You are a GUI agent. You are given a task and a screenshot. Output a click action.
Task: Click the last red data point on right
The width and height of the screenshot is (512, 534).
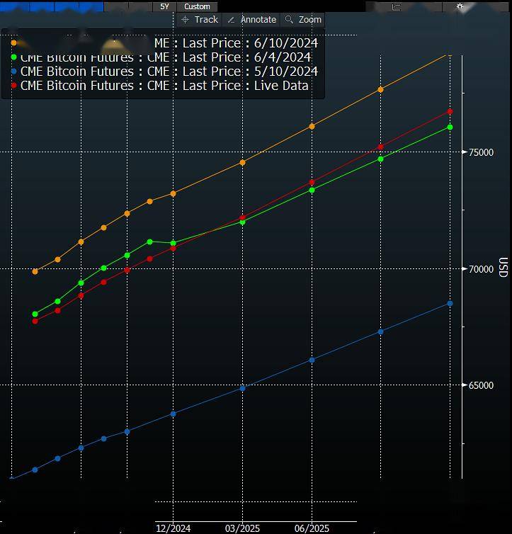(450, 112)
